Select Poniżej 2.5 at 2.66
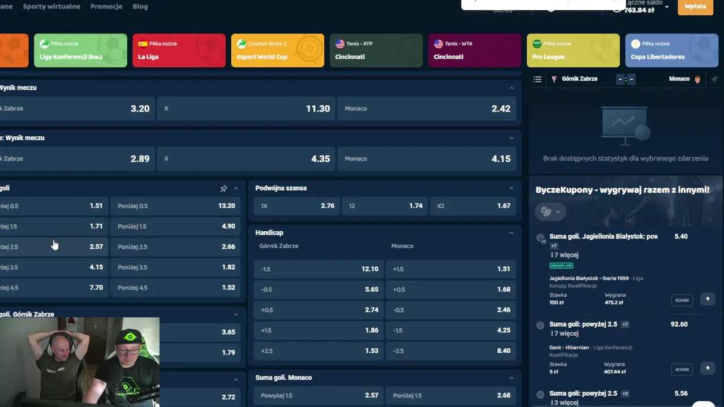 point(175,246)
